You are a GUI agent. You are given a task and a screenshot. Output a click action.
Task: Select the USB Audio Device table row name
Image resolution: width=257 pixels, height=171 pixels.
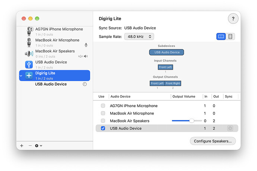pyautogui.click(x=126, y=129)
